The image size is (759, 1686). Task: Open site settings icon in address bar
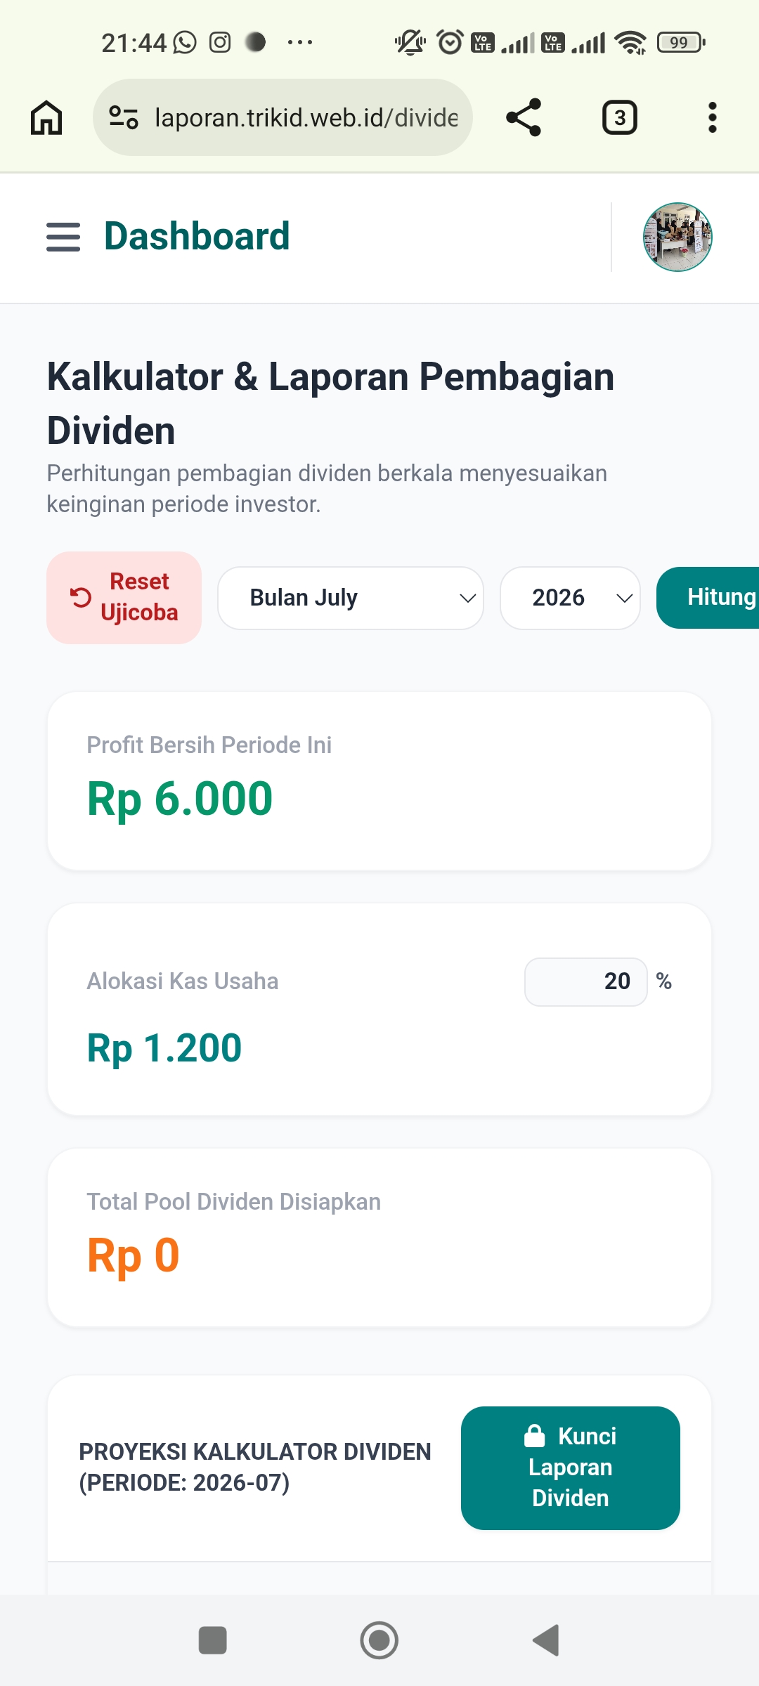point(124,117)
